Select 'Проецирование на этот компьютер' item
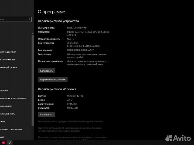Screen dimensions: 194x145 tap(13, 98)
